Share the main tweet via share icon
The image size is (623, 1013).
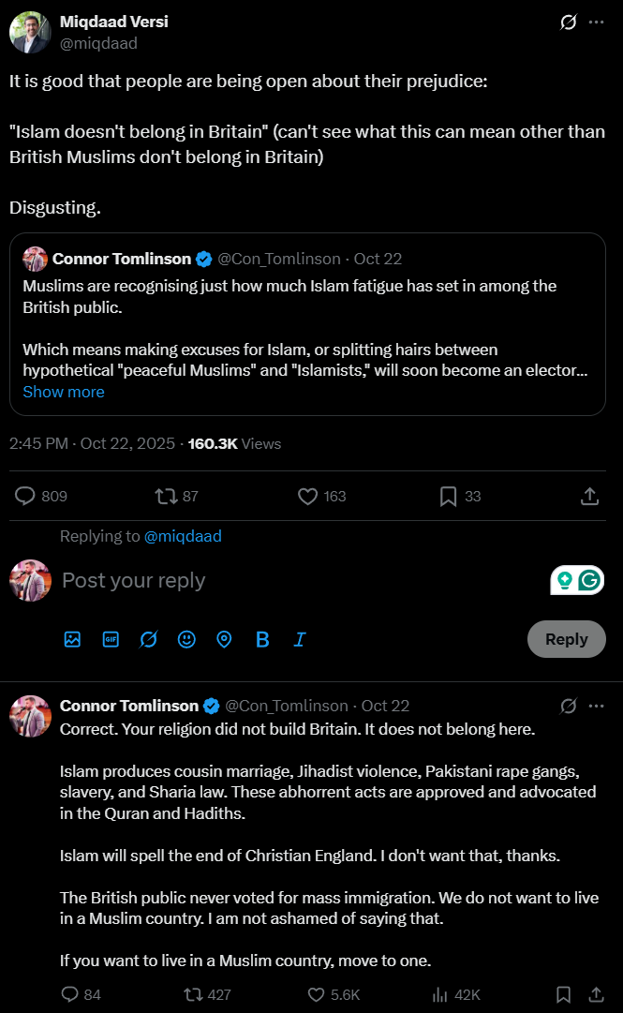pos(590,496)
